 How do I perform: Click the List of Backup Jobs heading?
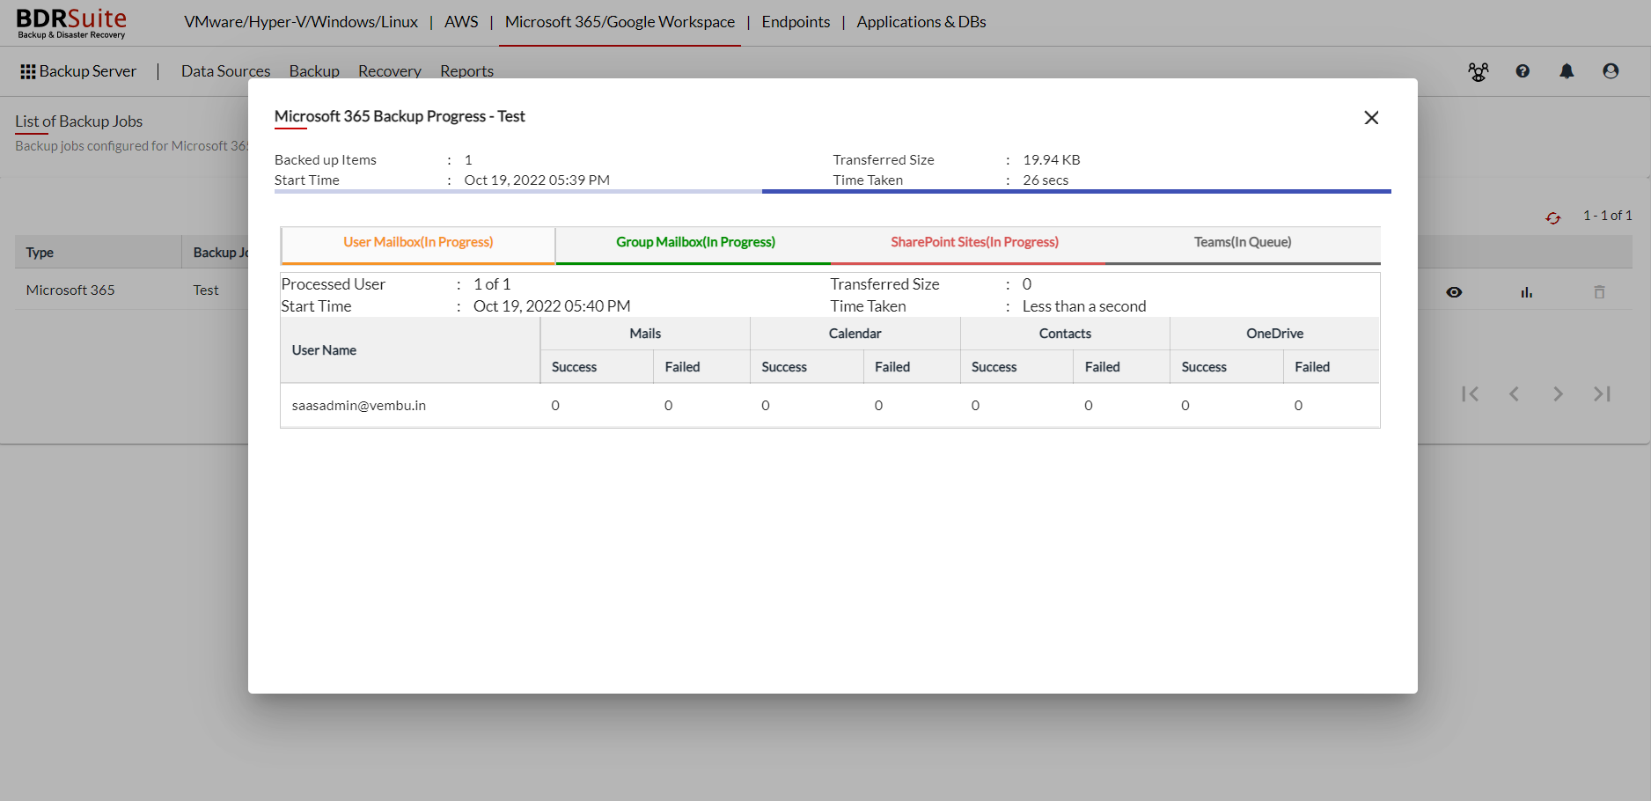coord(78,121)
